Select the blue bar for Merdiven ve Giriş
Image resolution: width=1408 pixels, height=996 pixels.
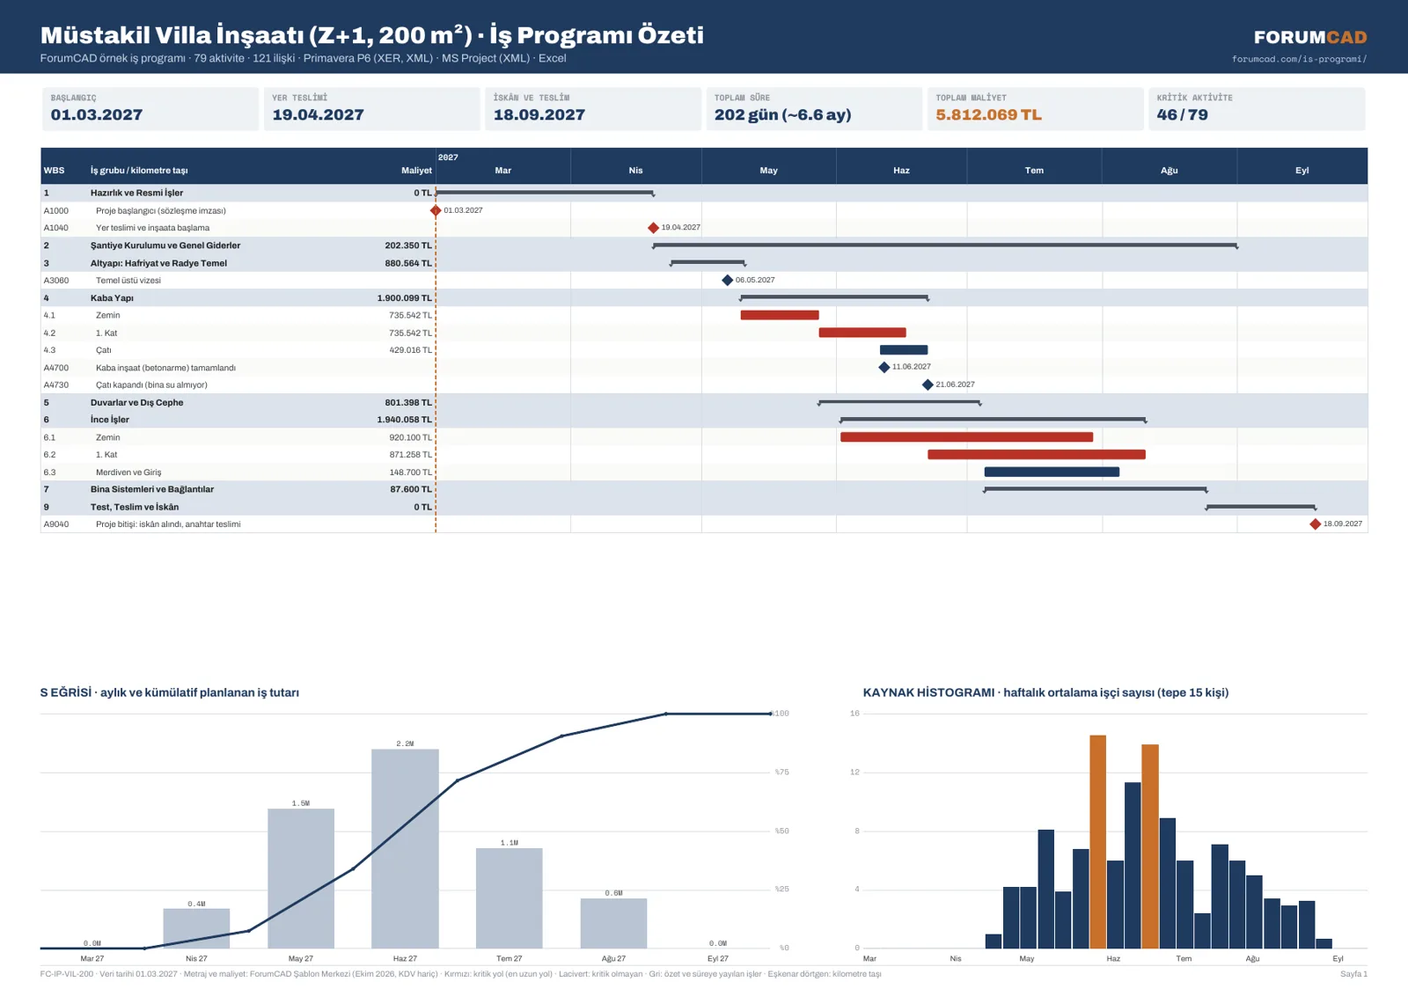click(1052, 472)
